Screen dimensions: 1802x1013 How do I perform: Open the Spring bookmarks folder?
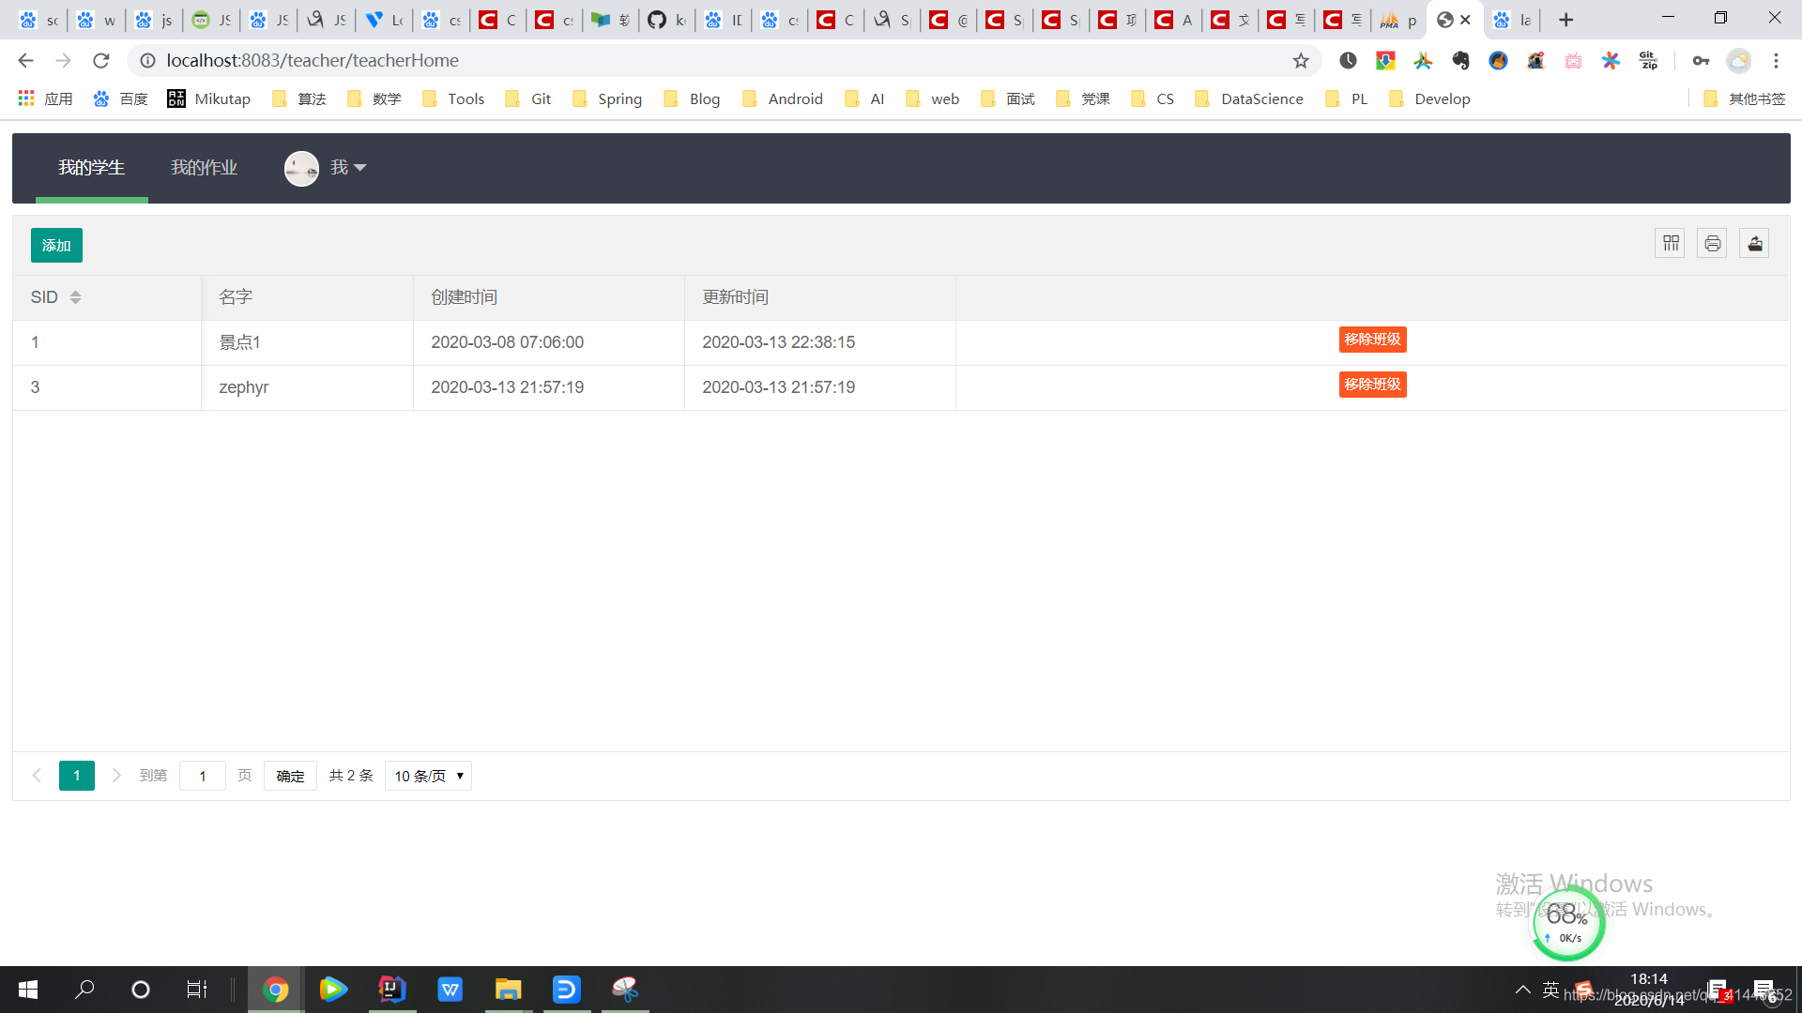point(608,99)
